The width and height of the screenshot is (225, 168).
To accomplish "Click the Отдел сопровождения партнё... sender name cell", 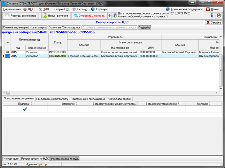I will (x=120, y=52).
